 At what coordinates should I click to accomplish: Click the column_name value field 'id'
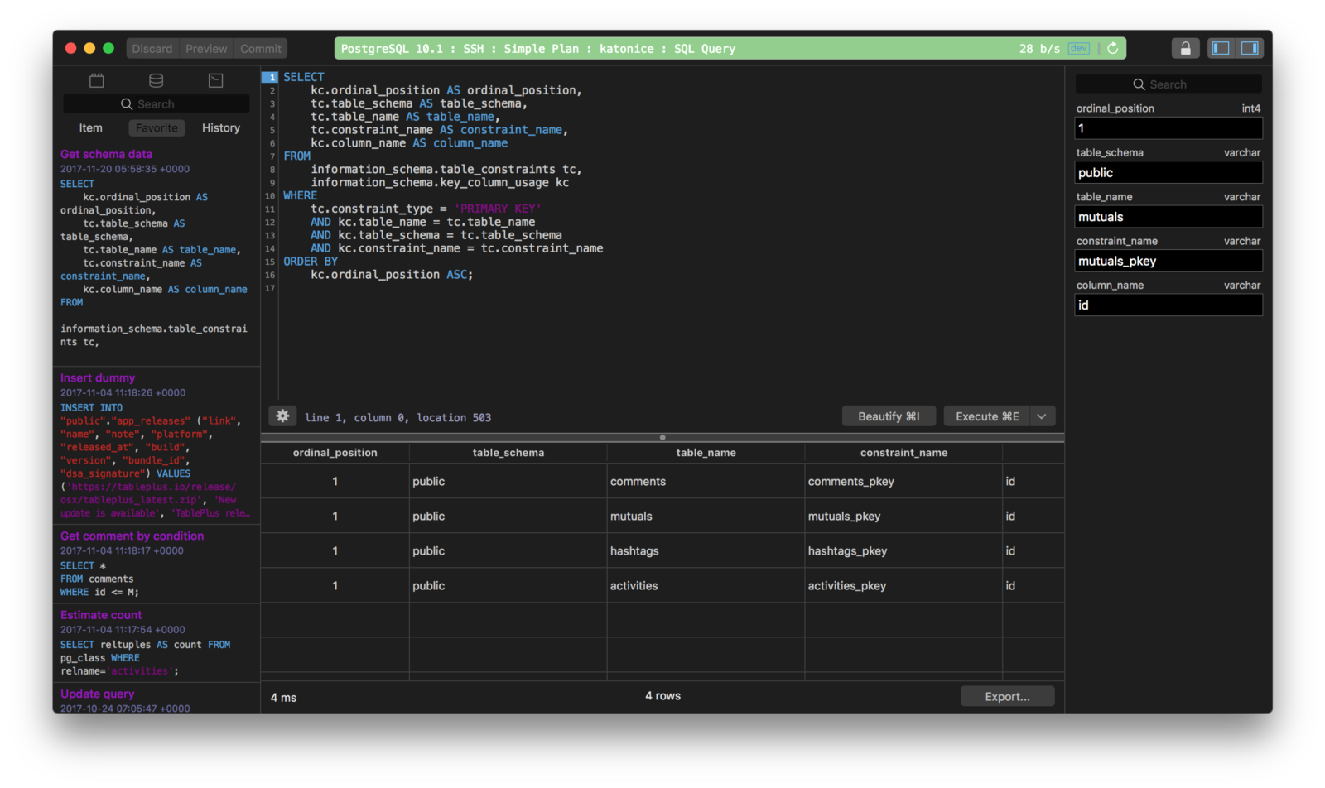click(x=1168, y=305)
